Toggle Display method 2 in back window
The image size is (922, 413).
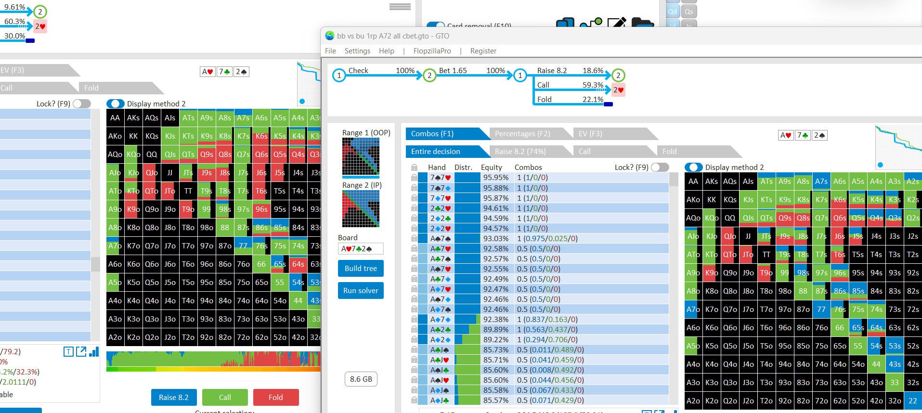click(x=116, y=103)
